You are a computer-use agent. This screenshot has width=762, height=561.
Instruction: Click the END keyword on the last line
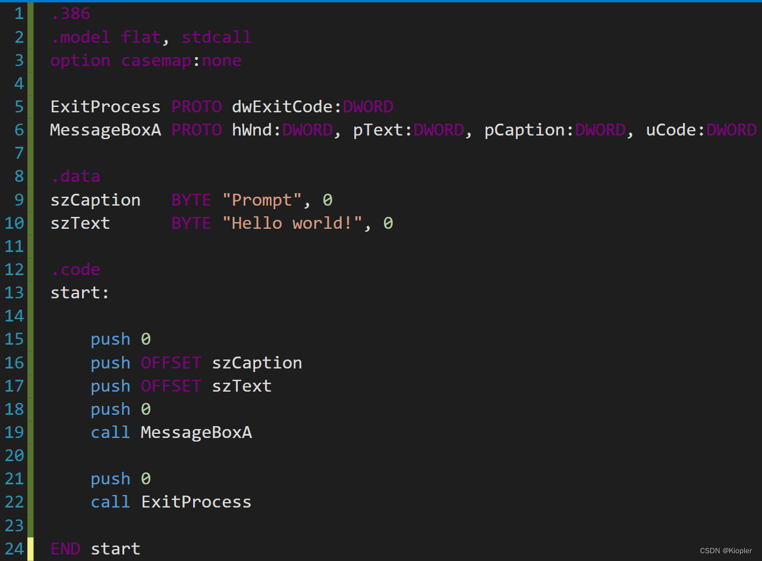coord(65,549)
